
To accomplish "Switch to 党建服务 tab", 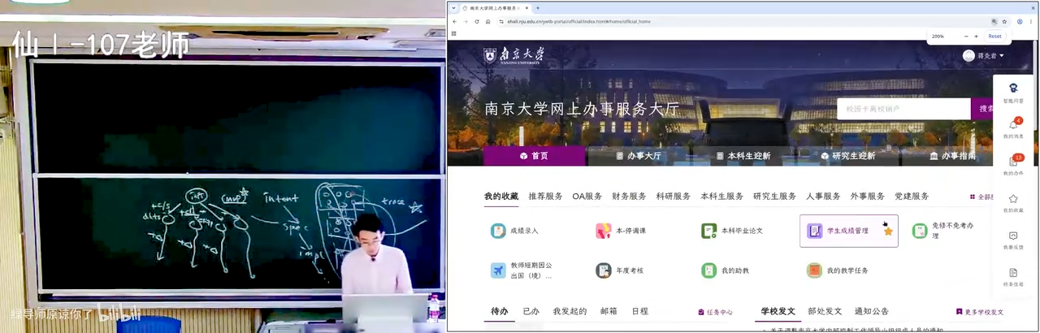I will [912, 197].
